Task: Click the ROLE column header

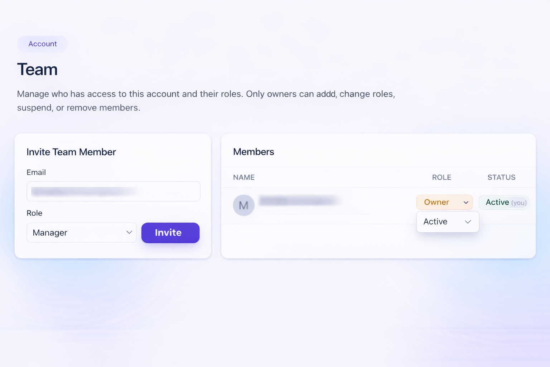Action: (442, 177)
